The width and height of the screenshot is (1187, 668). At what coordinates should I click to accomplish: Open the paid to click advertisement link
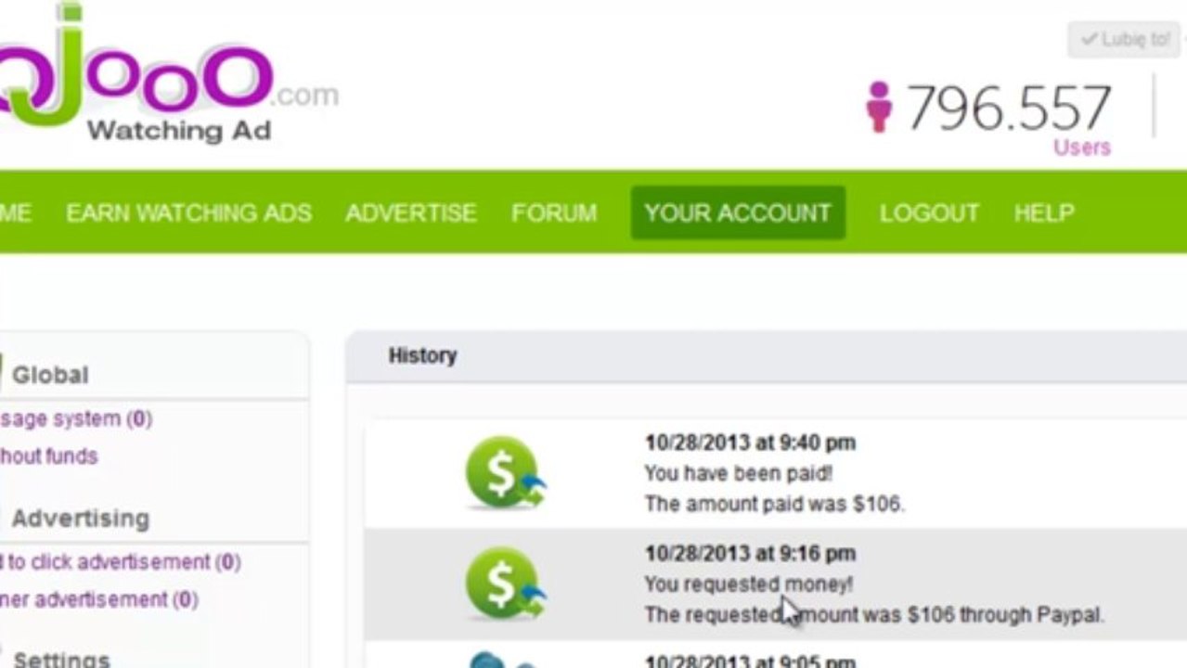pyautogui.click(x=120, y=562)
